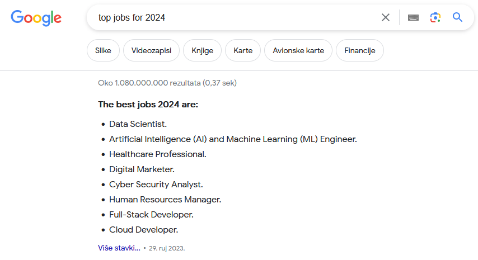Clear the search query with X
This screenshot has height=260, width=478.
click(385, 17)
